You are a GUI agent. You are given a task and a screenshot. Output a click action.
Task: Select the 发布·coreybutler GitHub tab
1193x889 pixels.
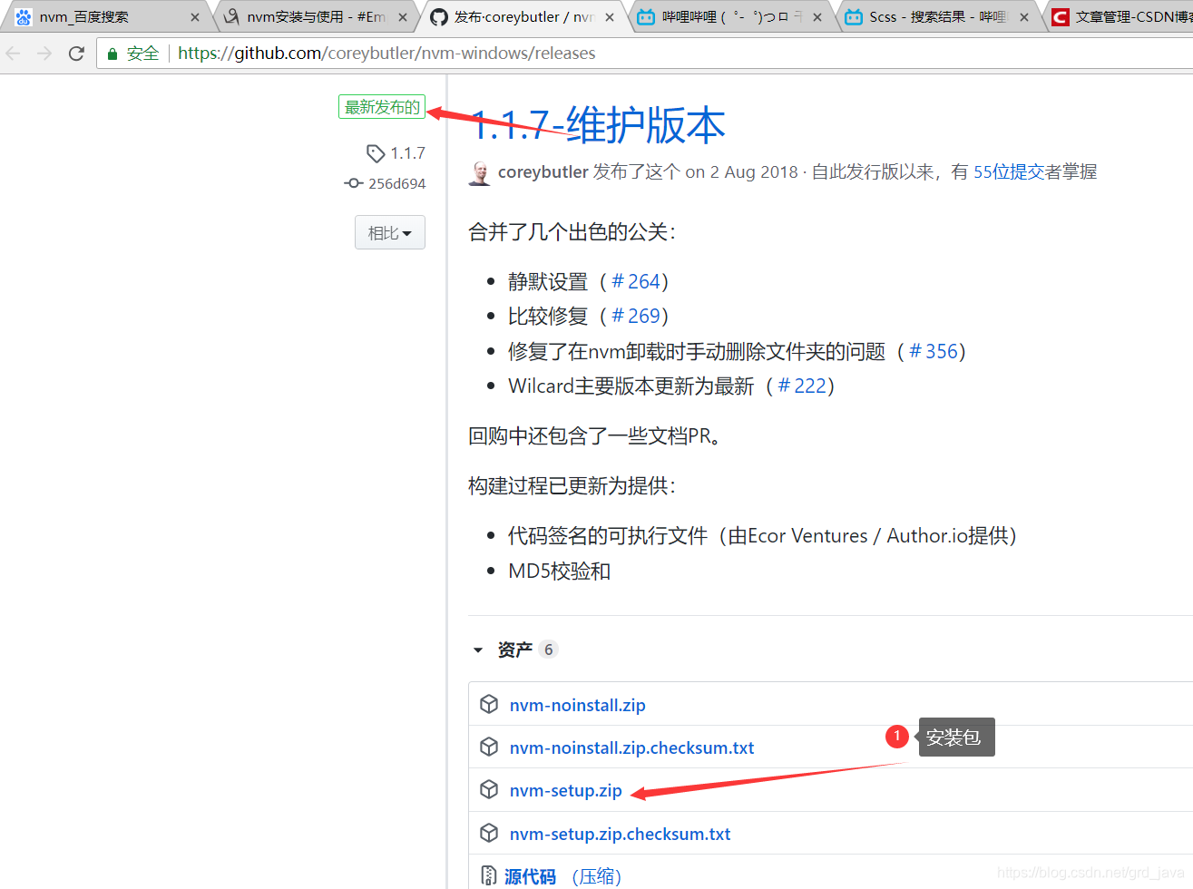[523, 17]
